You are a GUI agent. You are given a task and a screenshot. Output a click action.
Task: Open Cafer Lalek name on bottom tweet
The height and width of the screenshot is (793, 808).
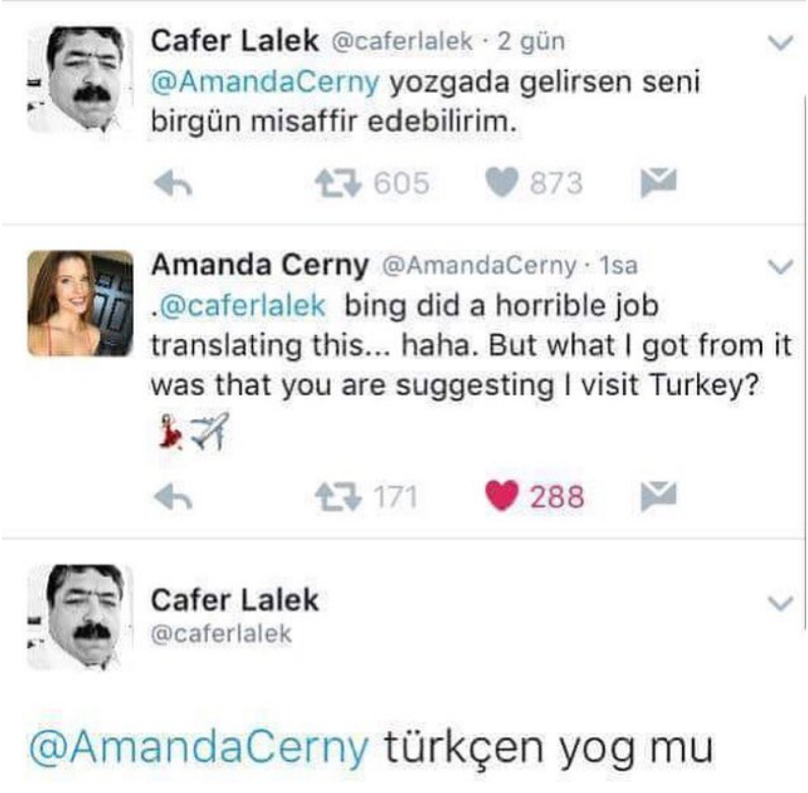coord(235,600)
